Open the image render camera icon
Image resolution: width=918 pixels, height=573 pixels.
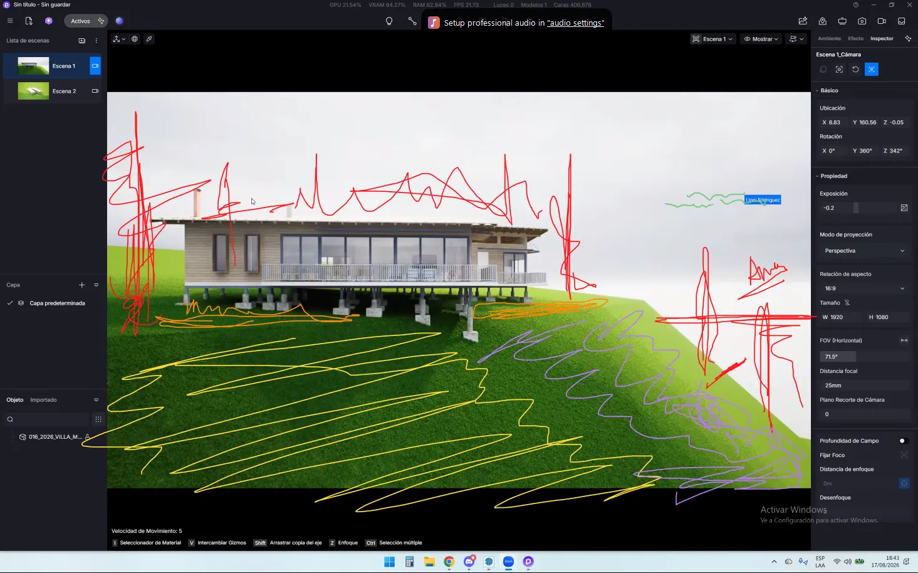[x=862, y=21]
